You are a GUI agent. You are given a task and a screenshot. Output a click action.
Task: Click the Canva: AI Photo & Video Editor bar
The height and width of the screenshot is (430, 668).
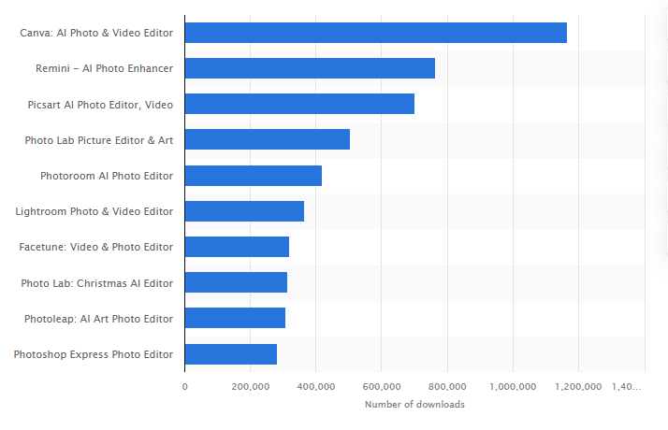tap(376, 33)
